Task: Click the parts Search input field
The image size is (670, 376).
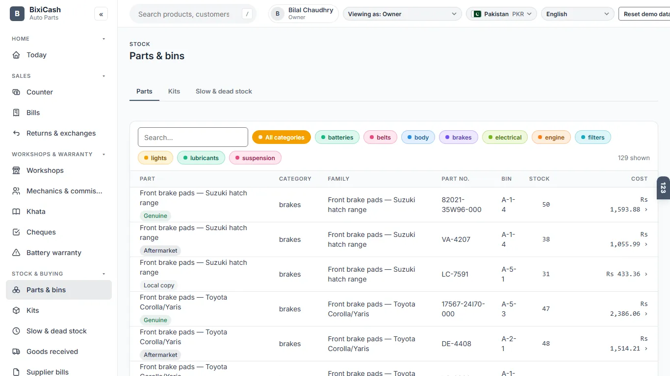Action: (193, 138)
